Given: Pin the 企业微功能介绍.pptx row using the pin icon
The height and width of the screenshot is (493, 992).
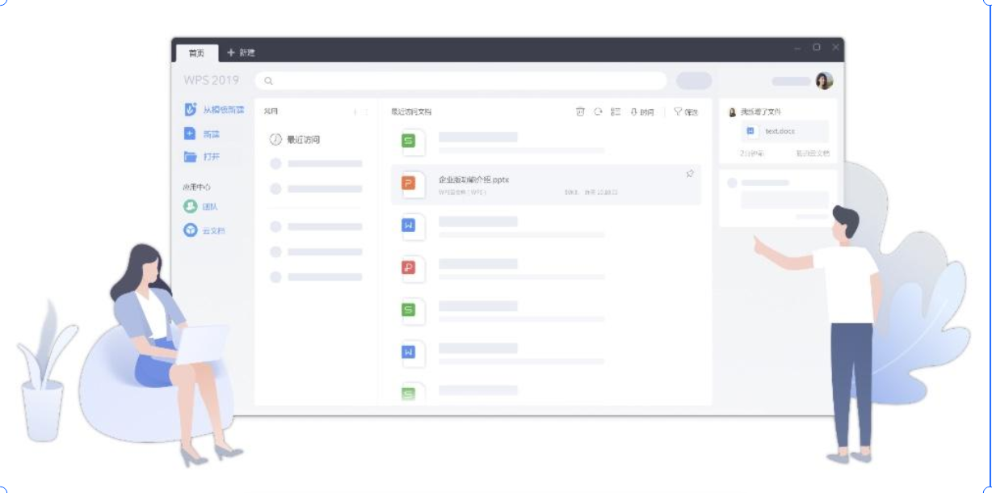Looking at the screenshot, I should pos(690,174).
